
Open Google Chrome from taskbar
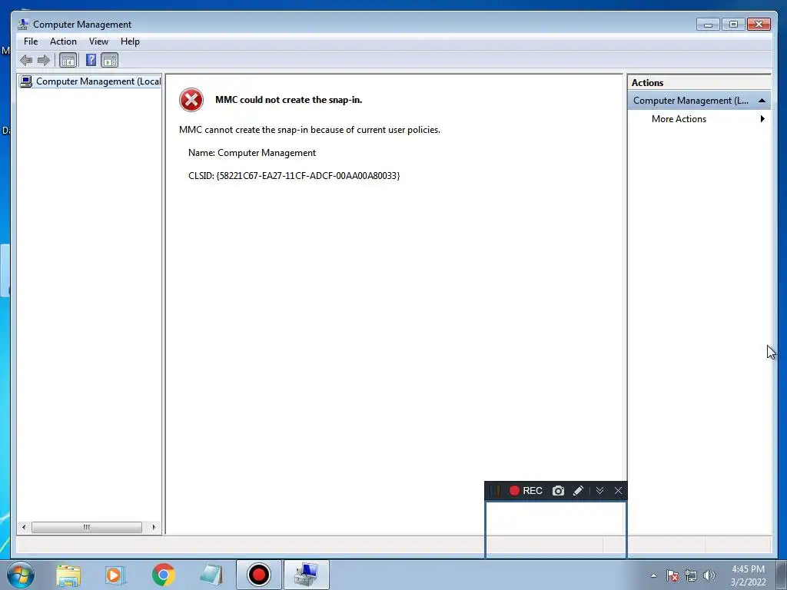point(163,575)
